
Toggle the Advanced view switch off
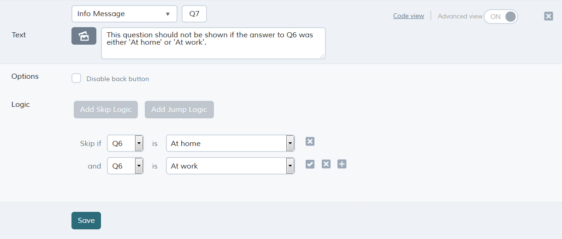click(501, 17)
